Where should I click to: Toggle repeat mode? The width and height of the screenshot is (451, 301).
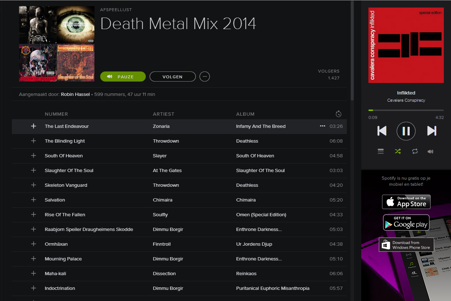pos(415,152)
